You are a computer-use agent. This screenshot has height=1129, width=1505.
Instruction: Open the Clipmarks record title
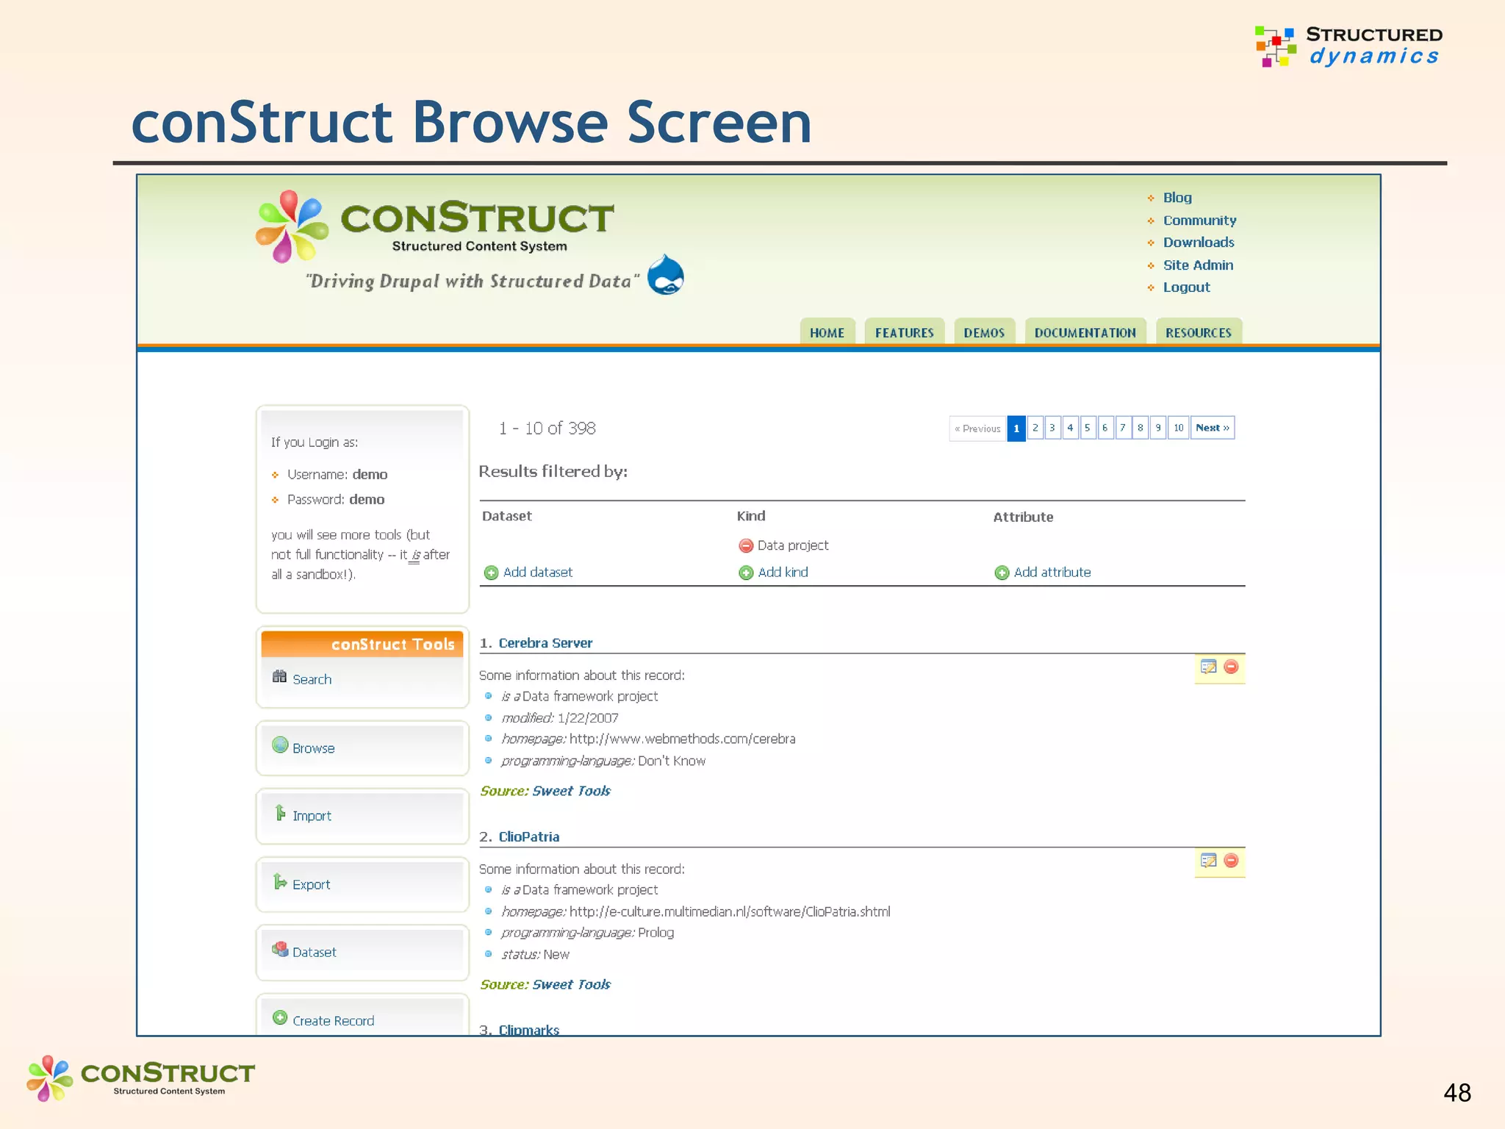click(529, 1030)
